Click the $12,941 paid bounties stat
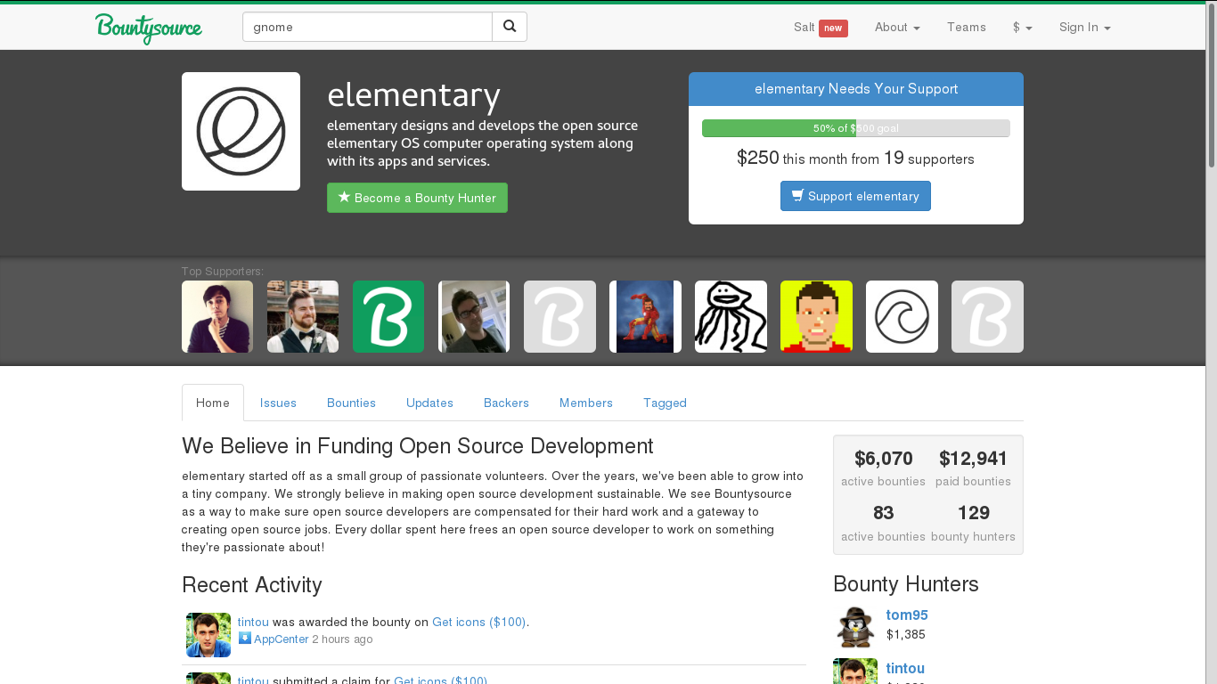This screenshot has width=1217, height=684. pyautogui.click(x=973, y=468)
